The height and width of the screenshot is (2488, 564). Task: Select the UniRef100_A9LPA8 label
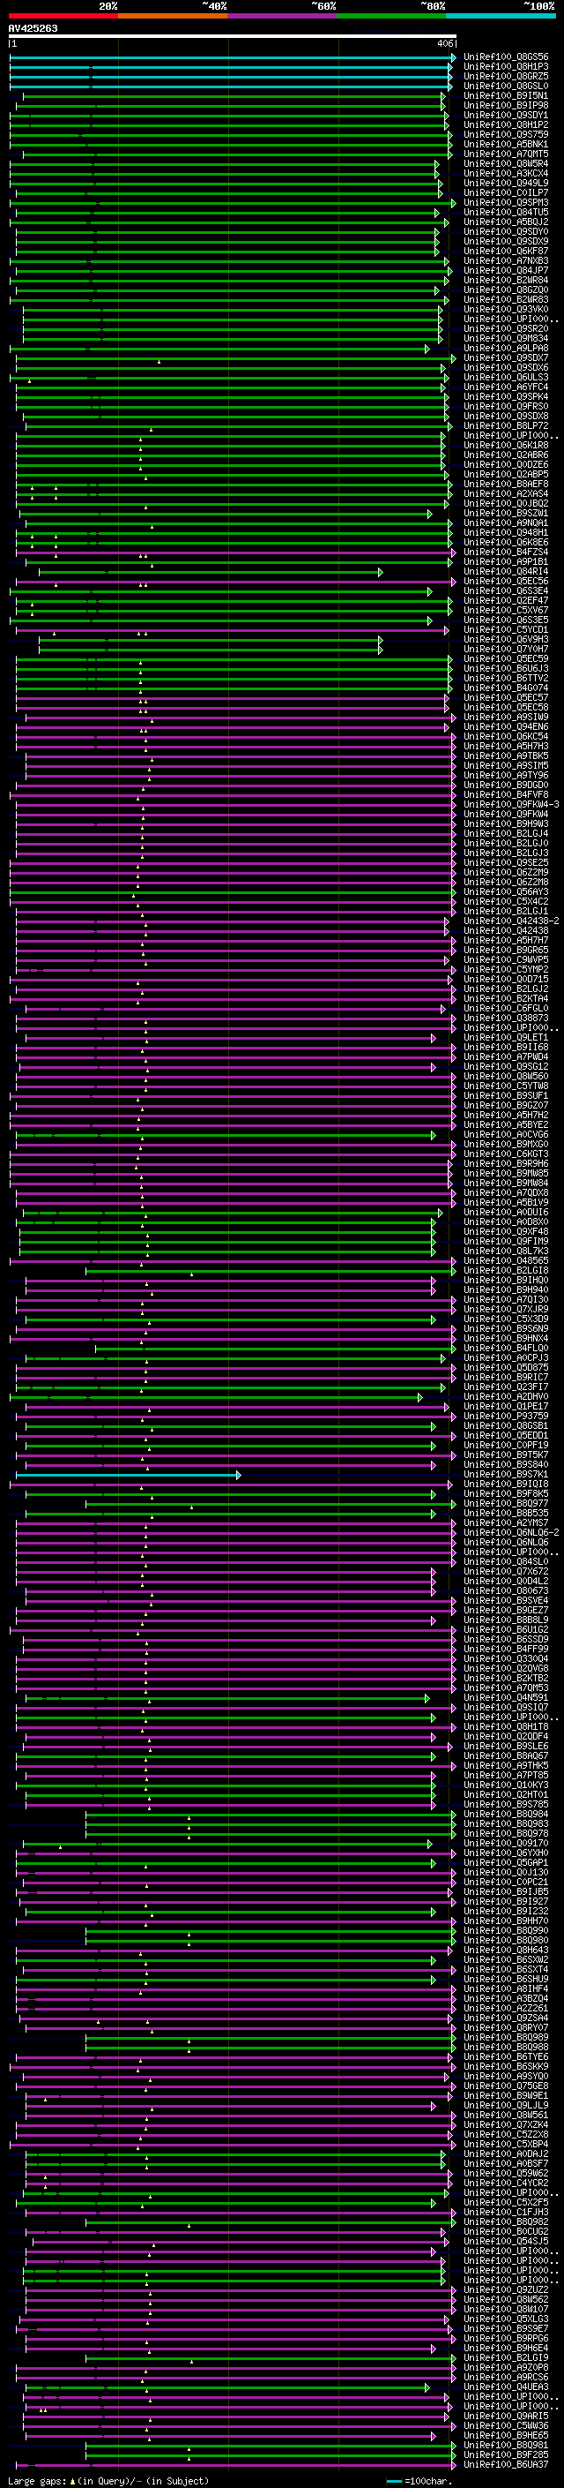click(x=506, y=348)
